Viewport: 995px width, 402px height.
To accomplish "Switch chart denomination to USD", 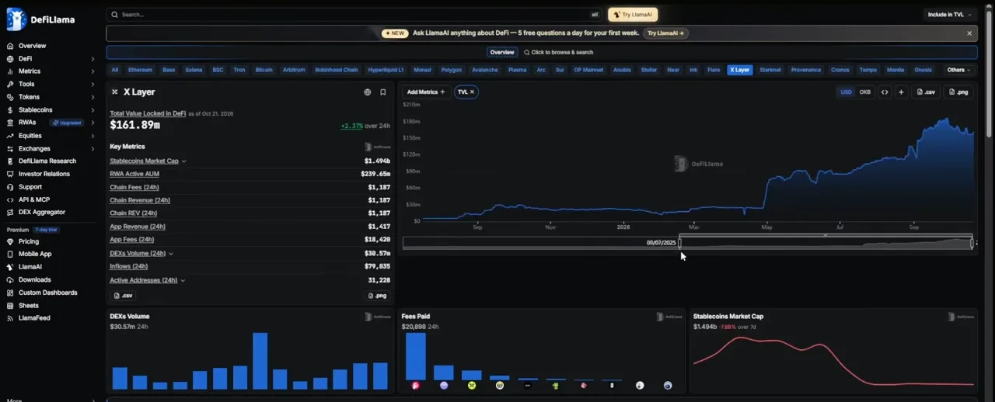I will pos(846,92).
